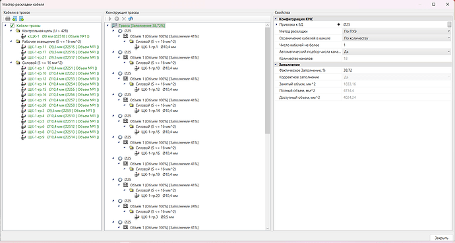Screen dimensions: 455x243
Task: Click the Занятый объем value 1833,16
Action: point(349,84)
